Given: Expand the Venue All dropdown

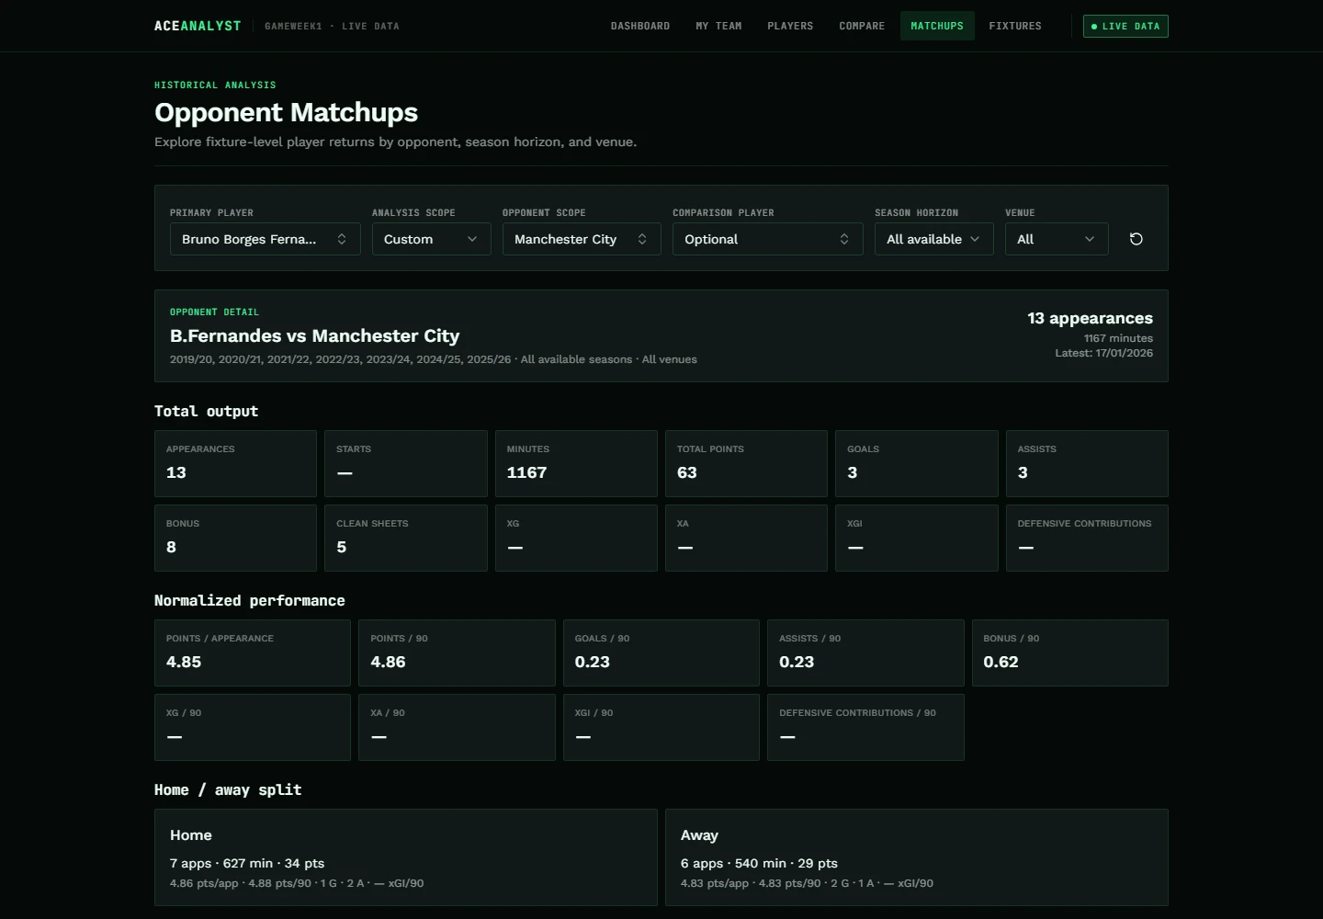Looking at the screenshot, I should [x=1057, y=239].
